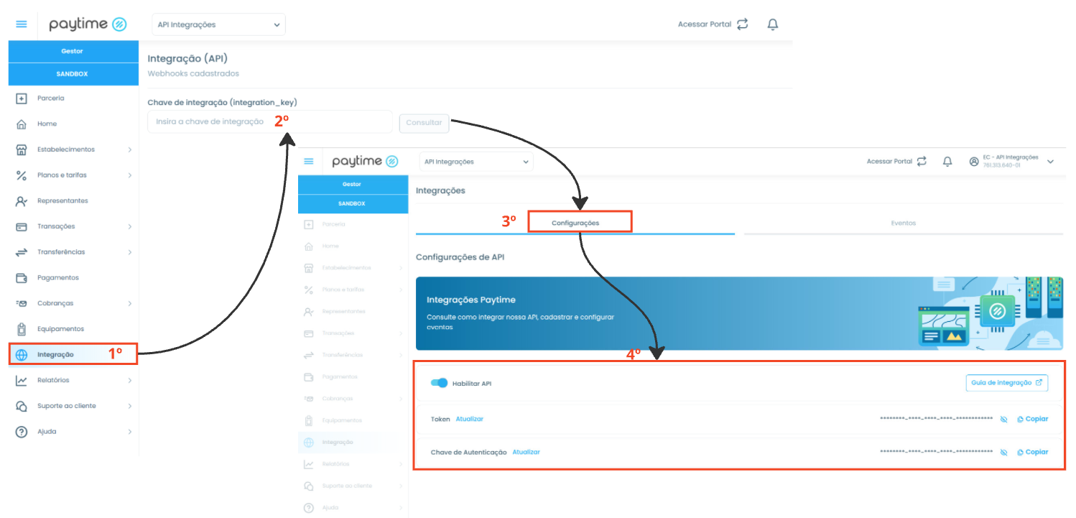Expand Planos e tarifas chevron in Configurações de API window
This screenshot has width=1076, height=518.
click(400, 290)
